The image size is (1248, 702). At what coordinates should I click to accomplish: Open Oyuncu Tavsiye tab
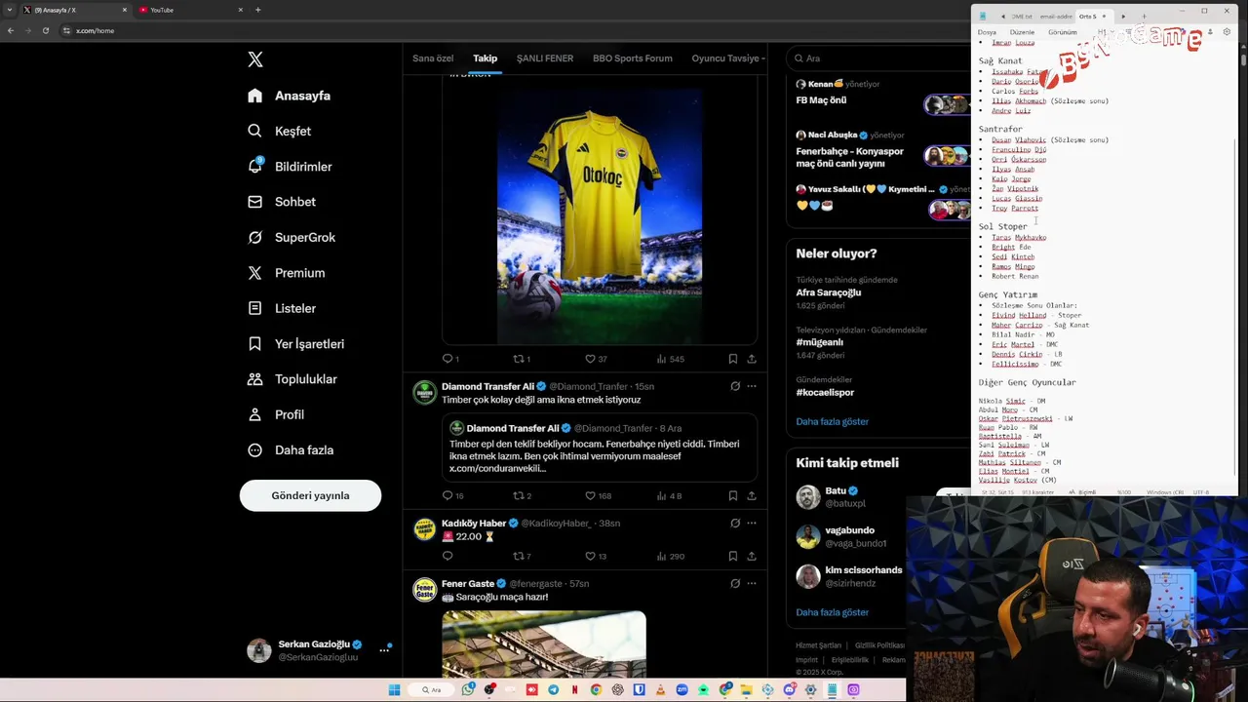click(728, 58)
